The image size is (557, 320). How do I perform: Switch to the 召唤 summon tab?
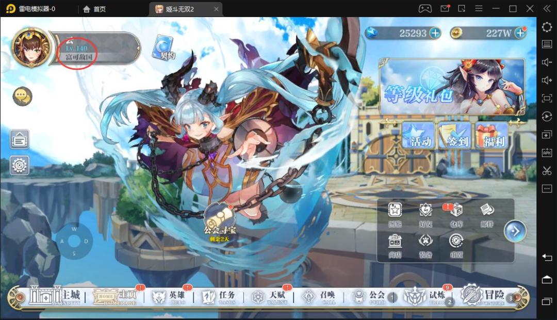point(319,297)
